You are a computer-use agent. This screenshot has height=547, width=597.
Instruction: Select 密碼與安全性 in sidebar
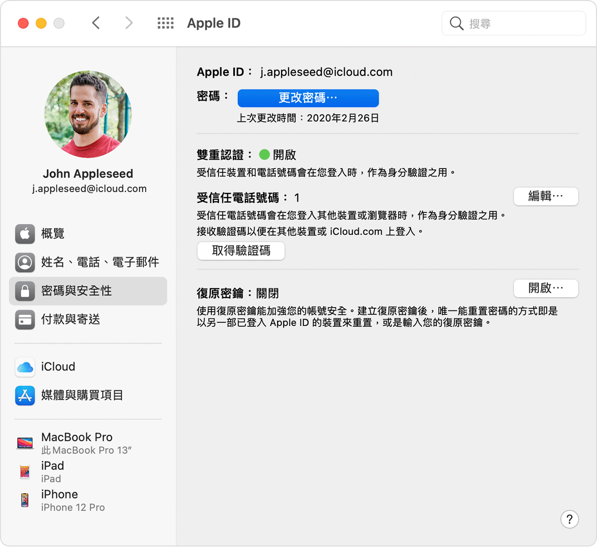click(x=88, y=291)
